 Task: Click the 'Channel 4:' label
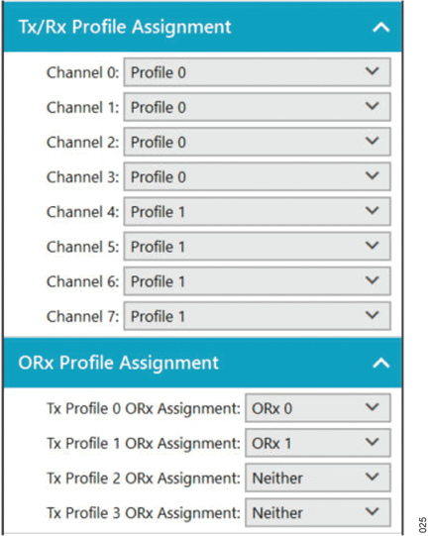82,212
